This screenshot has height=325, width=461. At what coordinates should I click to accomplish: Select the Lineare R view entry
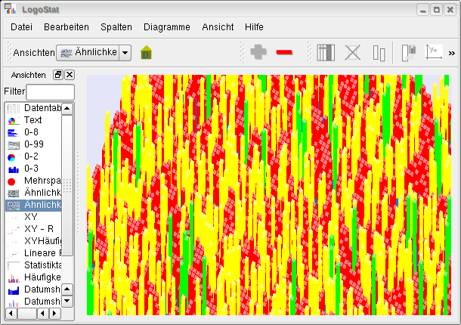click(33, 253)
